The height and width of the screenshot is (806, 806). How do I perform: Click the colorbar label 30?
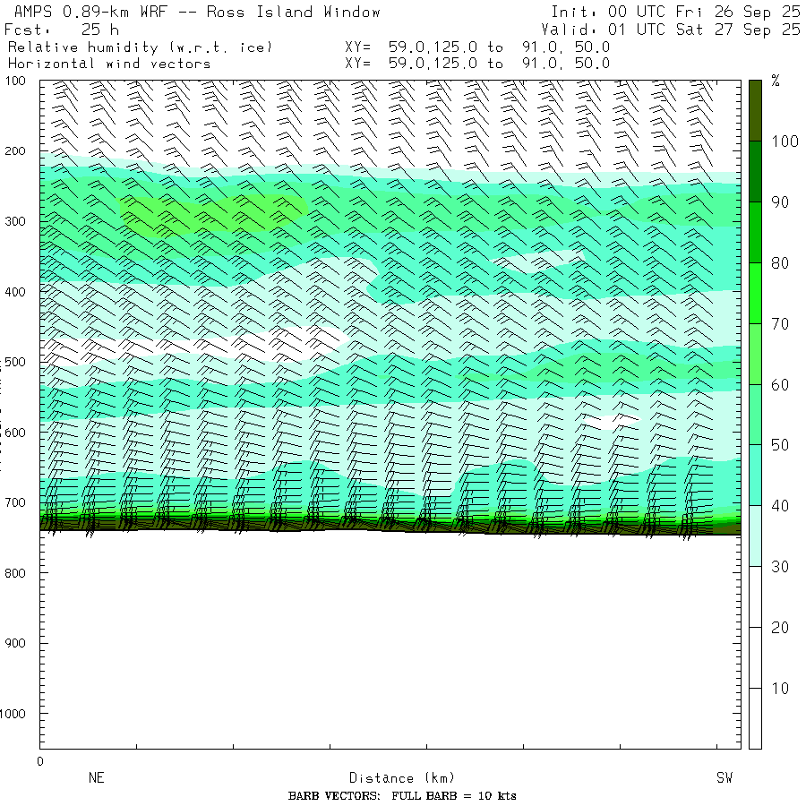point(780,567)
